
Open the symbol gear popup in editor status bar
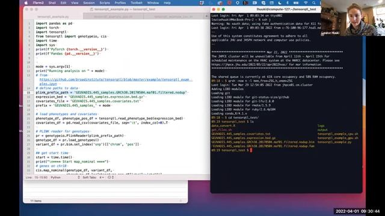[111, 178]
